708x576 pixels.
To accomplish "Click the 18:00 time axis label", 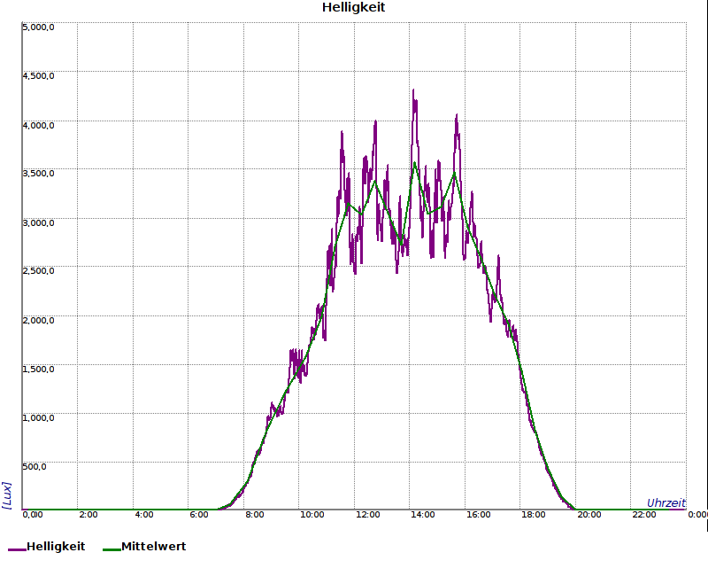I will [534, 515].
